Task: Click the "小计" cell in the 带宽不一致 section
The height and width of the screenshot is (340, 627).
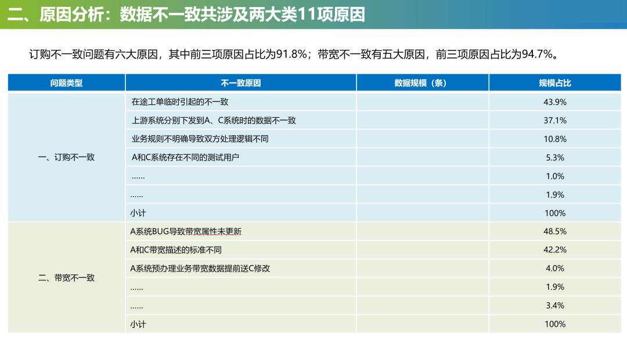Action: [241, 324]
